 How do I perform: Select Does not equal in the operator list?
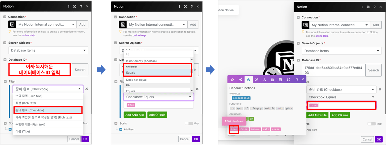click(157, 80)
